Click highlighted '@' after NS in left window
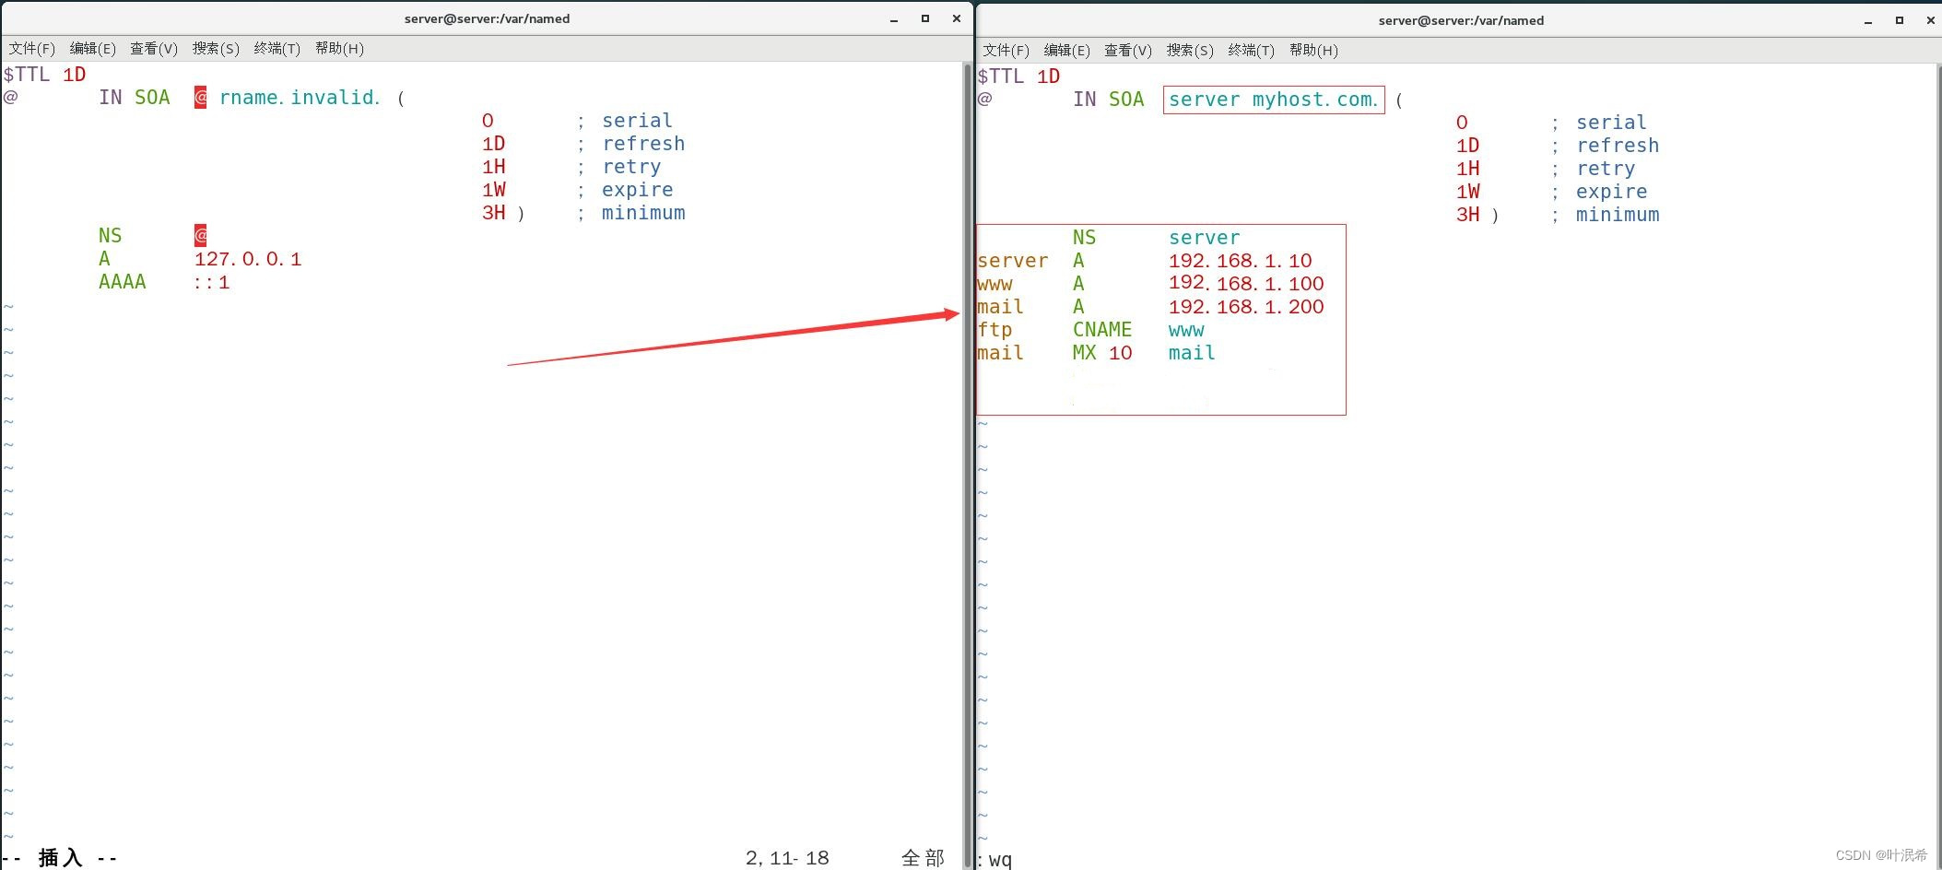Viewport: 1942px width, 870px height. 200,236
